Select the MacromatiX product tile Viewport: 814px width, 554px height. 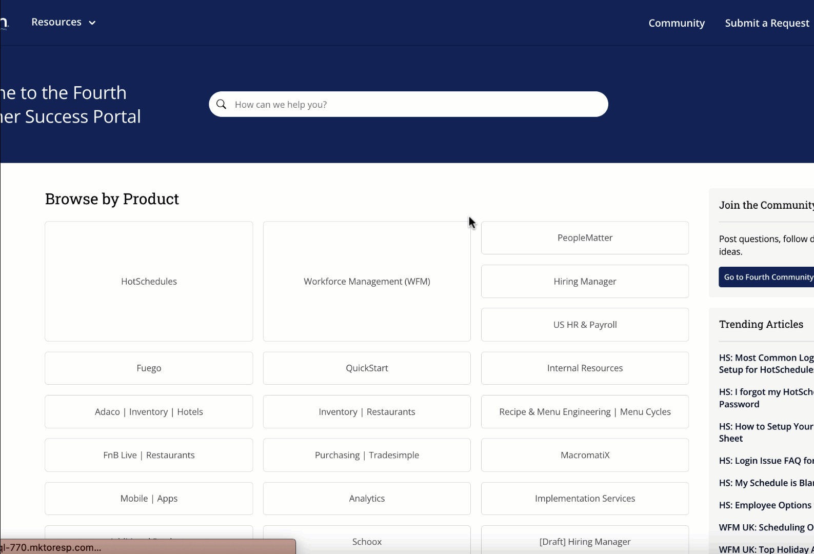(585, 455)
